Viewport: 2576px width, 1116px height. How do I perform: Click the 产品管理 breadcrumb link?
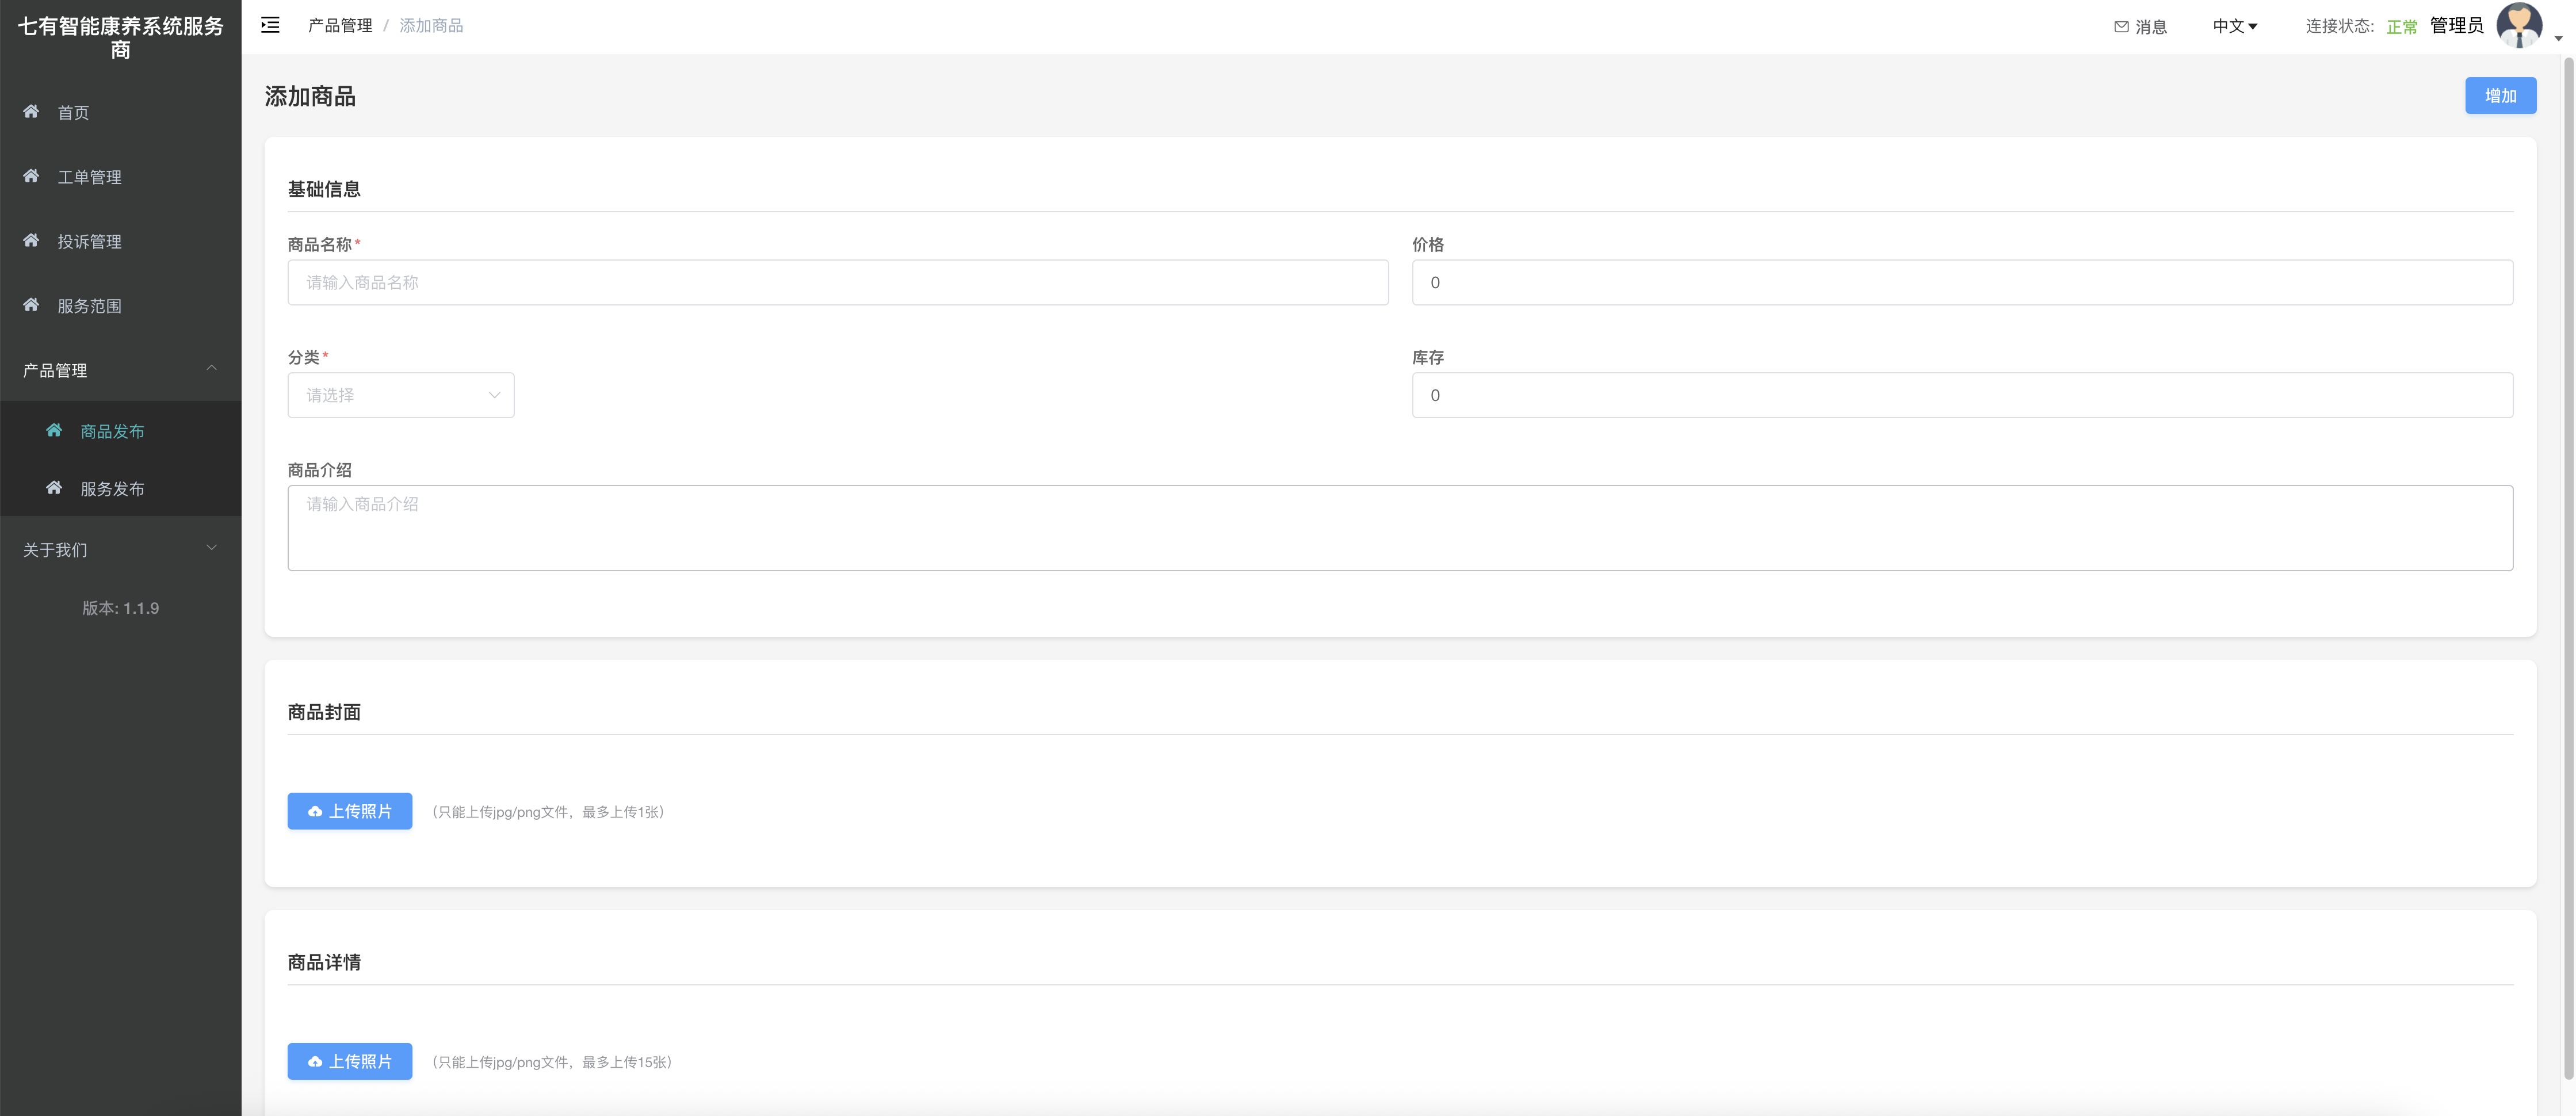click(x=340, y=25)
